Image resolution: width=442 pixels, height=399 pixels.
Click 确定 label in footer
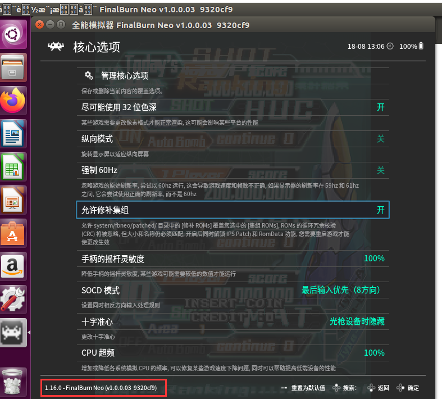(x=413, y=388)
